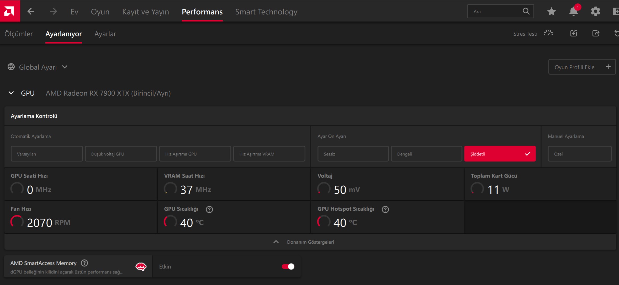Image resolution: width=619 pixels, height=285 pixels.
Task: Click the globe icon beside Global Ayarı
Action: [11, 67]
